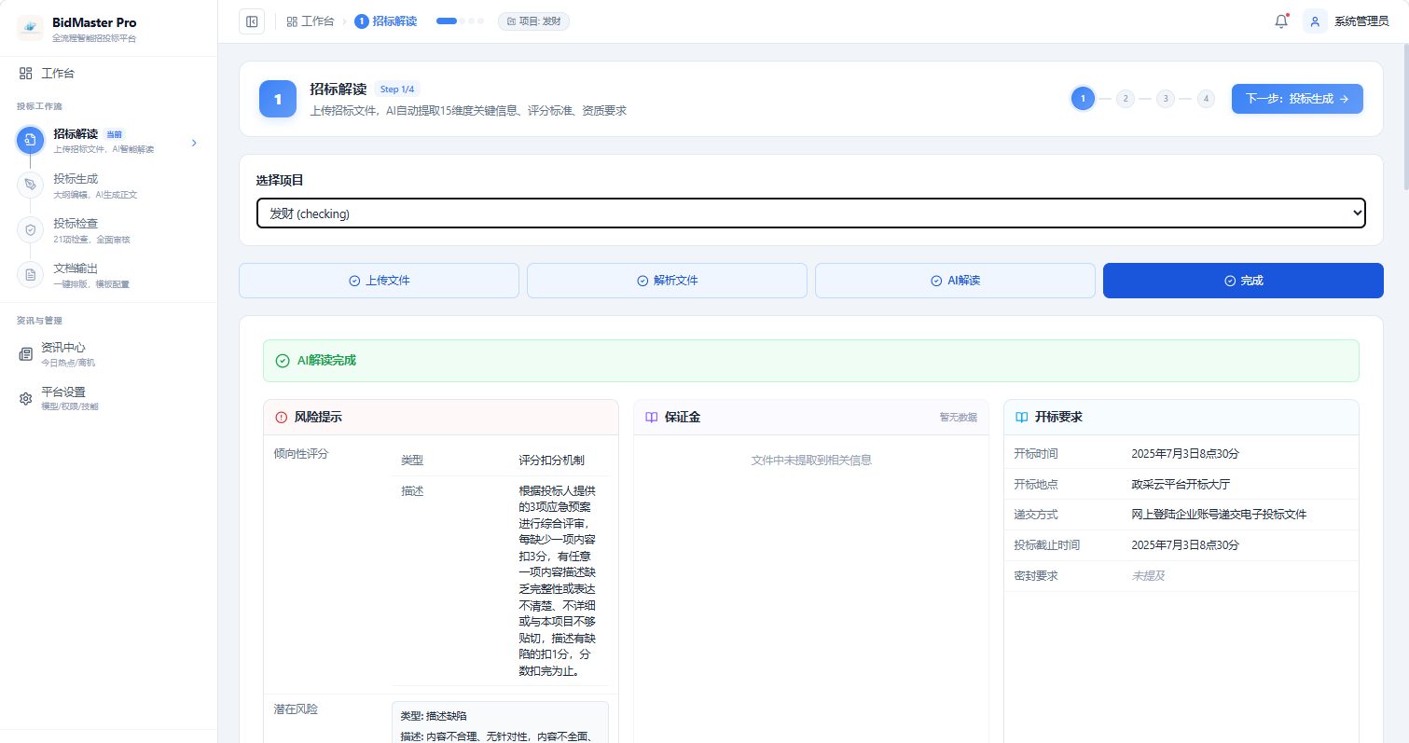
Task: Click the 开标要求 book icon
Action: (x=1022, y=418)
